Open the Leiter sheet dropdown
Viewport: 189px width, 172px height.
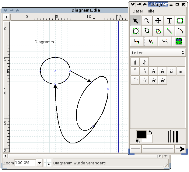coord(158,53)
